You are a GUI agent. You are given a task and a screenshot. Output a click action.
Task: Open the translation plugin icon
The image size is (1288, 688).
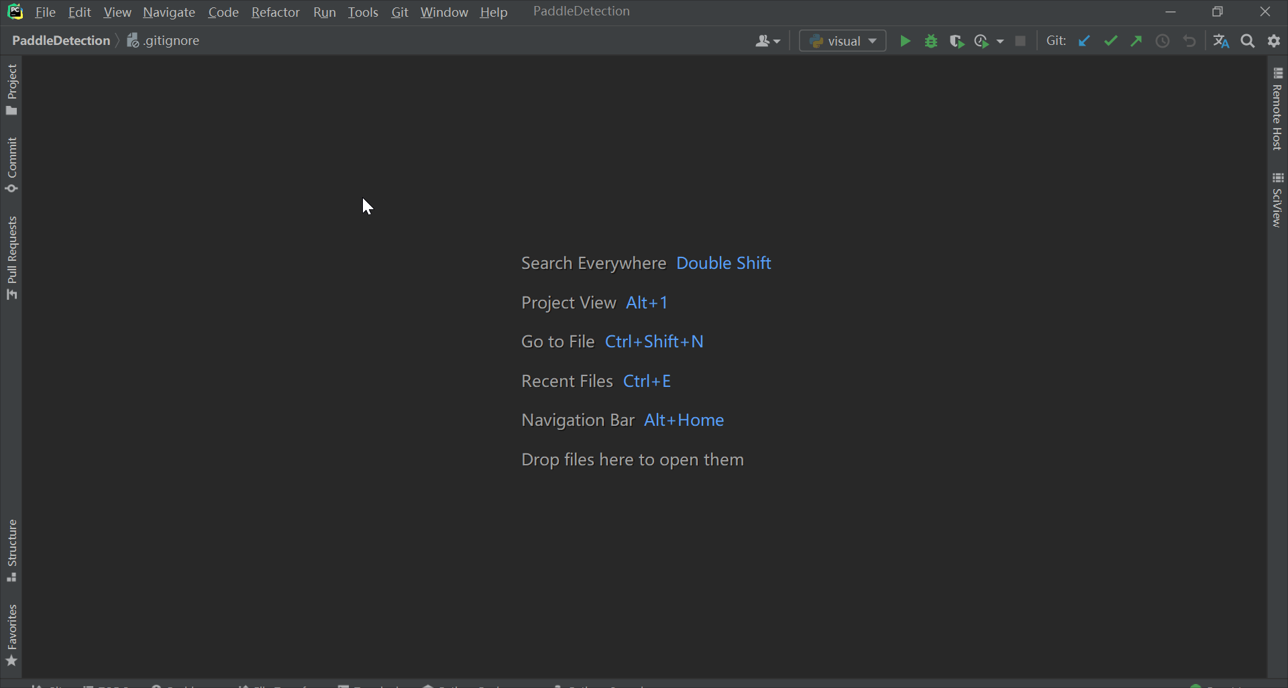pyautogui.click(x=1221, y=42)
